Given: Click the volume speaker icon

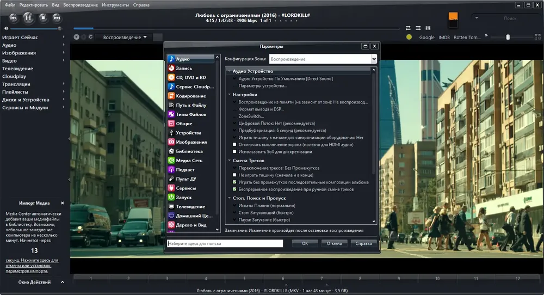Looking at the screenshot, I should [6, 28].
